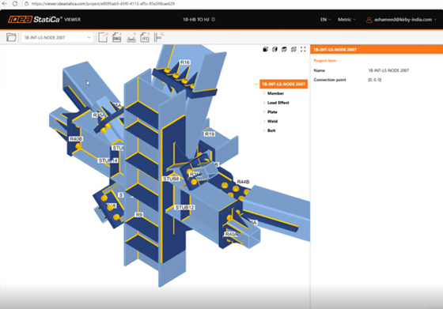The width and height of the screenshot is (443, 309).
Task: Open the projects folder icon
Action: point(11,37)
